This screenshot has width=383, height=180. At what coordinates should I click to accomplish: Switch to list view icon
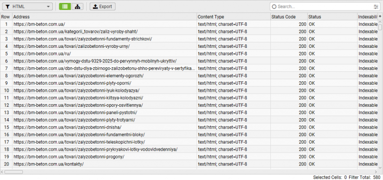(65, 6)
